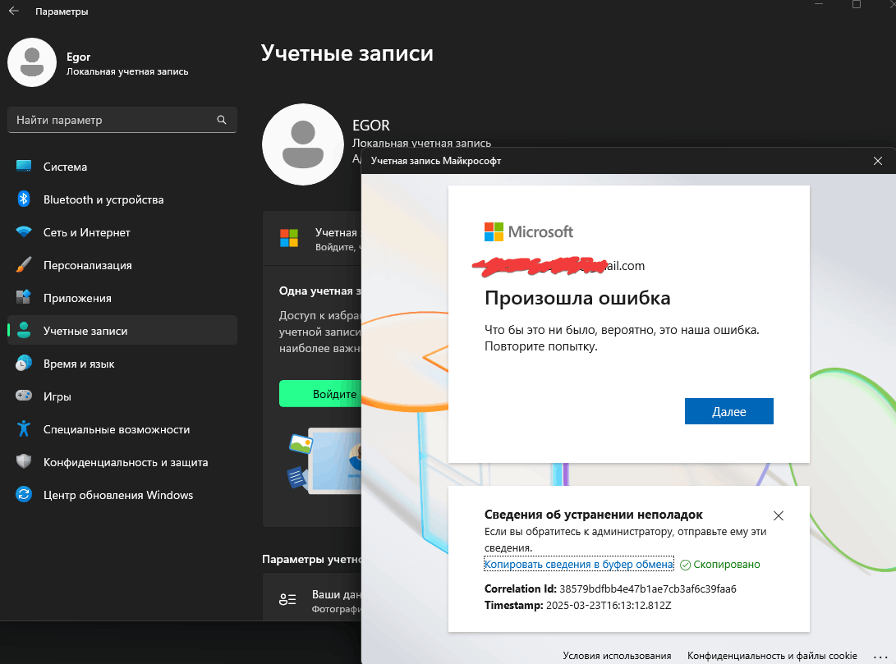Click the Персонализация paintbrush icon
Screen dimensions: 896x664
point(24,264)
